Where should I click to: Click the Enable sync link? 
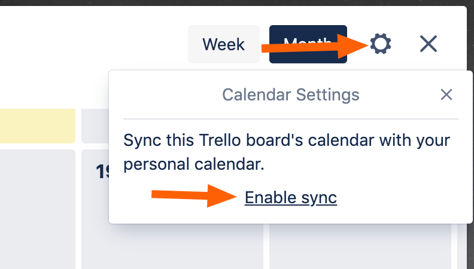coord(291,198)
